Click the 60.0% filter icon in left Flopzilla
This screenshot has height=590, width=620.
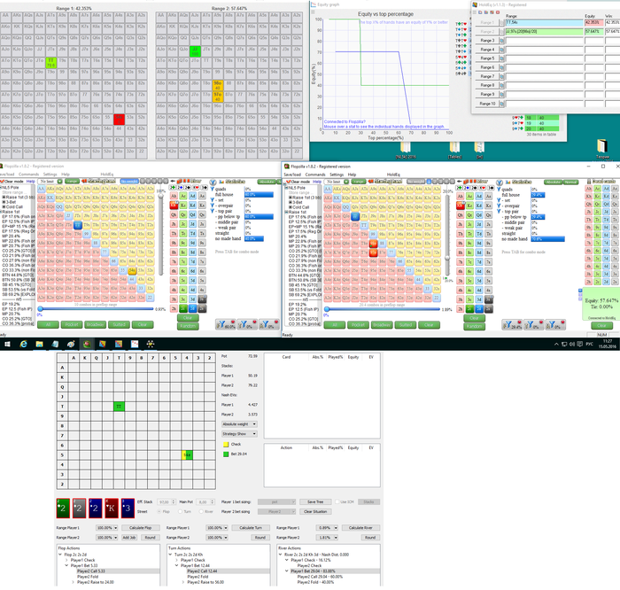point(226,324)
